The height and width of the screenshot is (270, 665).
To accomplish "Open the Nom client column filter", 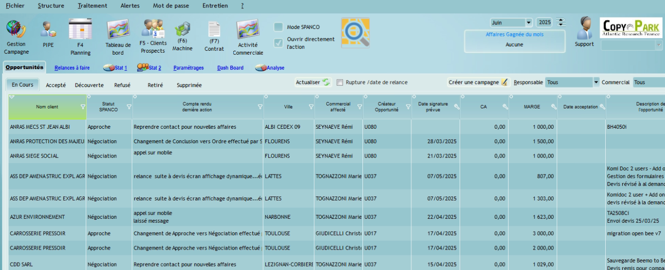I will (x=83, y=107).
